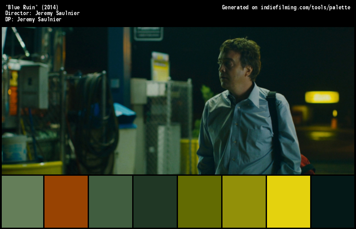Select the DP: Jeremy Saulnier line
This screenshot has height=229, width=356.
(x=33, y=19)
